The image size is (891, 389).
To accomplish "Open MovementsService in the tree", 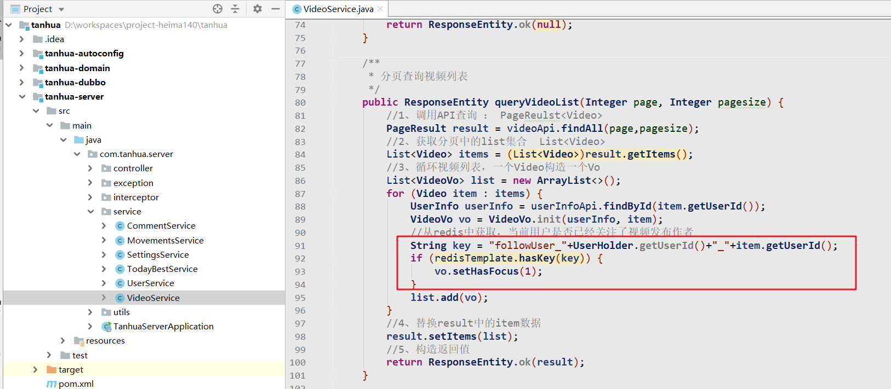I will [165, 240].
